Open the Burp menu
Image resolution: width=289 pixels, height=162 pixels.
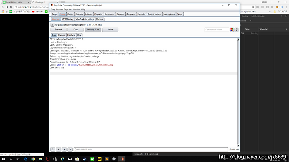tap(53, 10)
